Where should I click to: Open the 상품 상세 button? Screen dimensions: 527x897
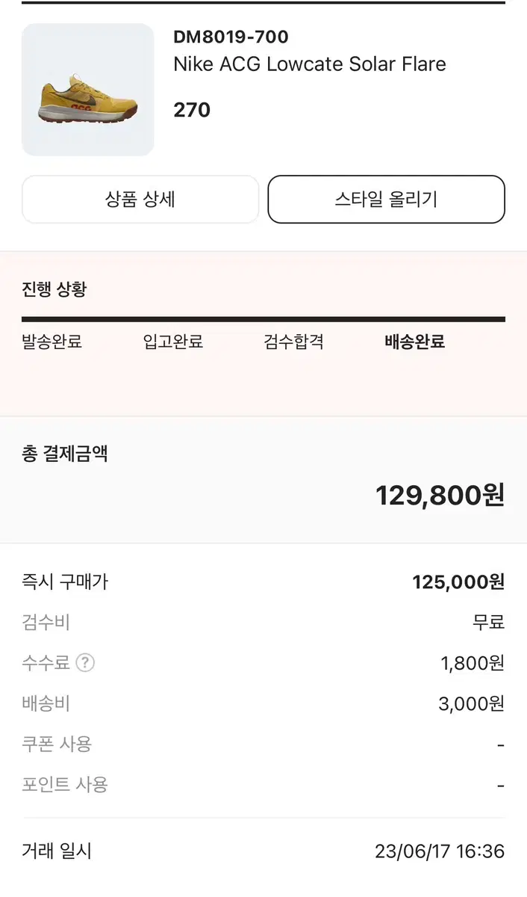(x=140, y=200)
